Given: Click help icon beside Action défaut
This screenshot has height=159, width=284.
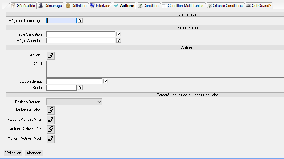Looking at the screenshot, I should click(106, 81).
